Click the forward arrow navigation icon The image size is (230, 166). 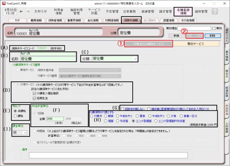pos(28,11)
